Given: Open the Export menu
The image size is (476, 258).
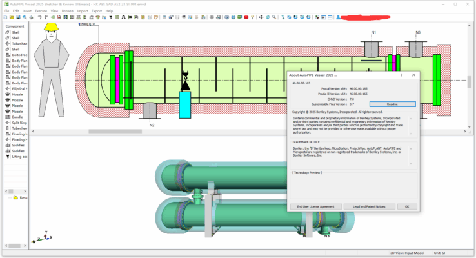Looking at the screenshot, I should click(97, 11).
